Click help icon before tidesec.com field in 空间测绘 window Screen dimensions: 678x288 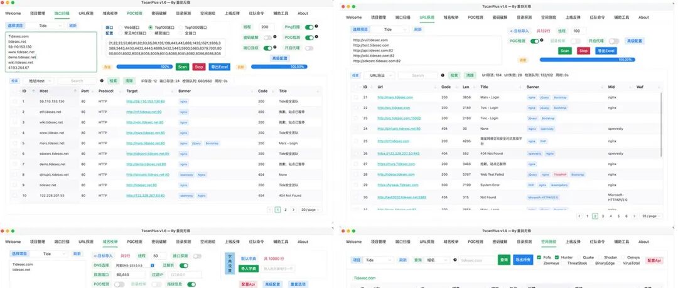coord(455,260)
